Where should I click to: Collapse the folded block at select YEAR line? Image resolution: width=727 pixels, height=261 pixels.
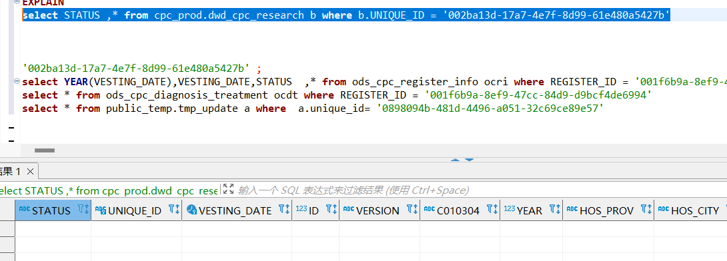[x=17, y=82]
